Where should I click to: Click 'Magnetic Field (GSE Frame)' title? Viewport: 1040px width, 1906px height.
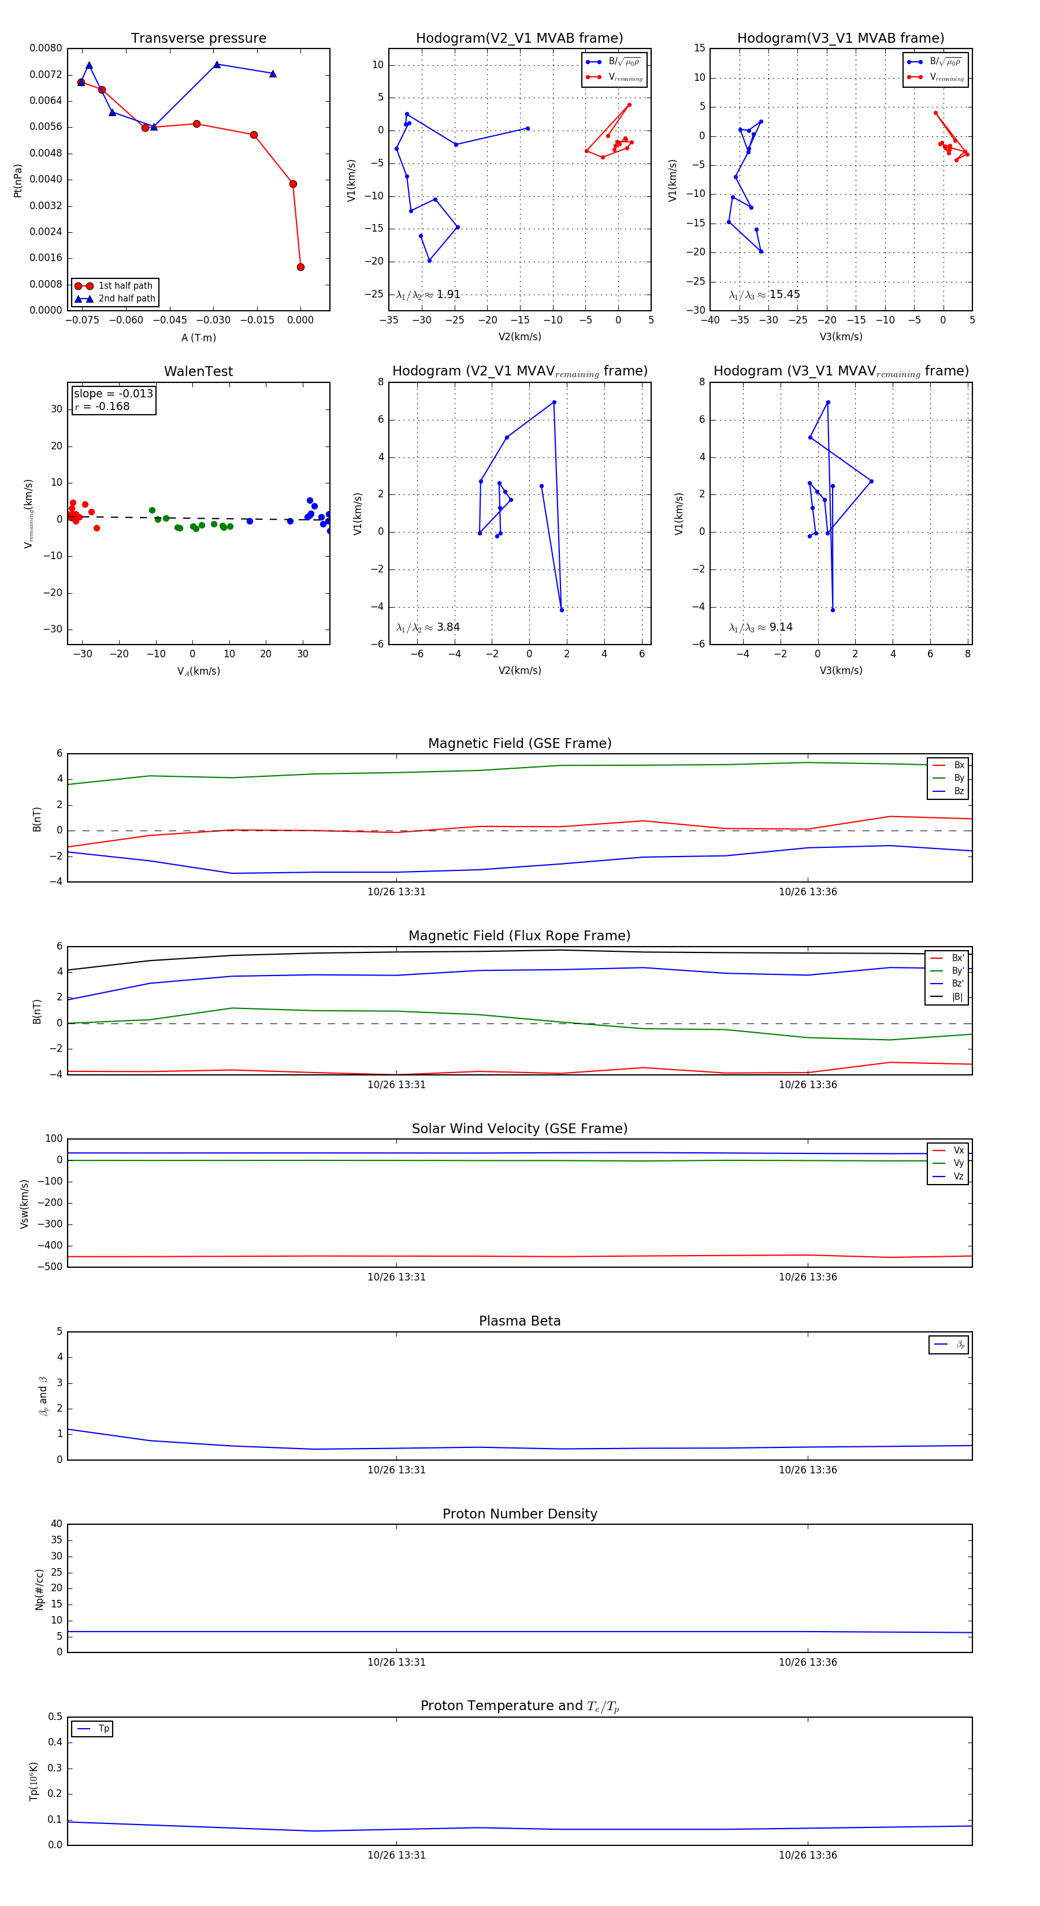pyautogui.click(x=519, y=743)
